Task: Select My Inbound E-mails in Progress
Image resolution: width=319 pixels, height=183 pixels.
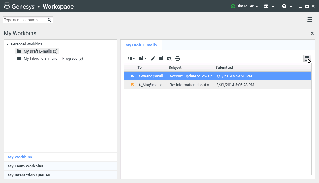Action: pyautogui.click(x=53, y=59)
